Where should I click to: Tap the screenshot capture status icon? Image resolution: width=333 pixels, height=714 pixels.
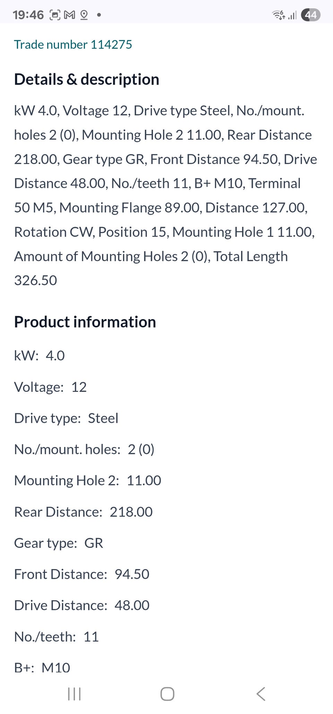(x=55, y=15)
